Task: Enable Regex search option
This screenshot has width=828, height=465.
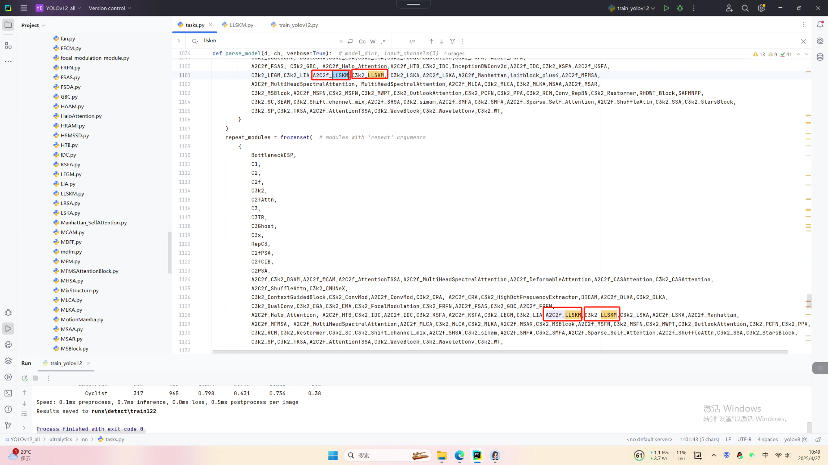Action: click(383, 41)
